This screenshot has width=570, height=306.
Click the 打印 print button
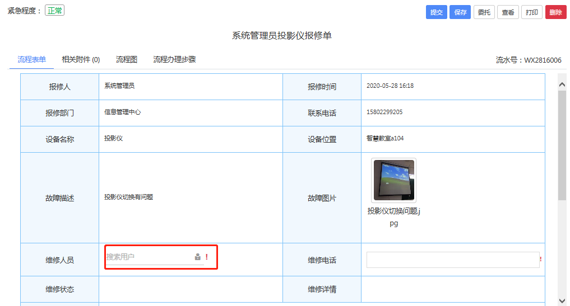point(532,12)
